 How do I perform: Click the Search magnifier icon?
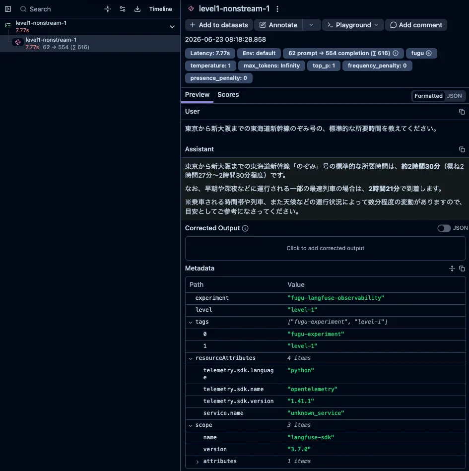click(23, 9)
